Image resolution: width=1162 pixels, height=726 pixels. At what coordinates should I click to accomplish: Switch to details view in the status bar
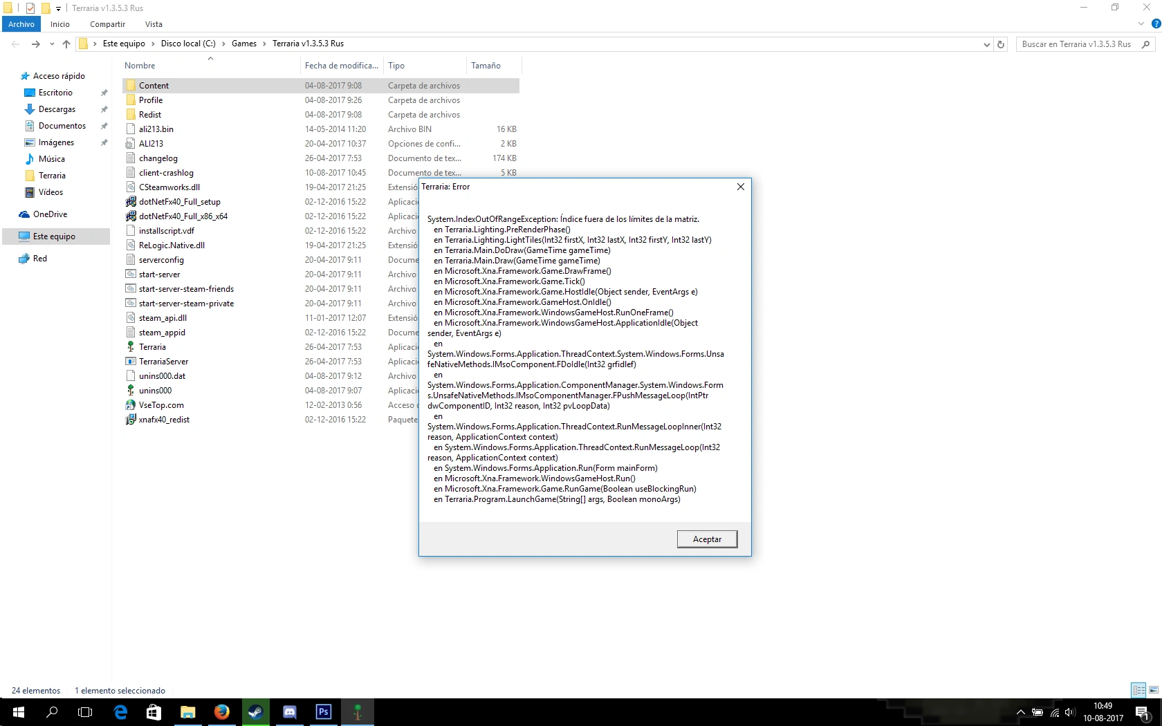(1137, 690)
